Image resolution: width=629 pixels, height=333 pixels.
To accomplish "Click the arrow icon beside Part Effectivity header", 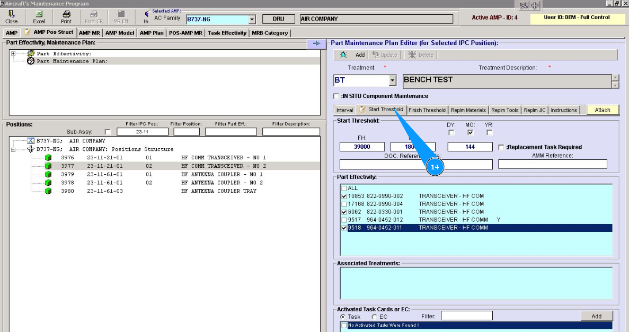I will [x=316, y=43].
